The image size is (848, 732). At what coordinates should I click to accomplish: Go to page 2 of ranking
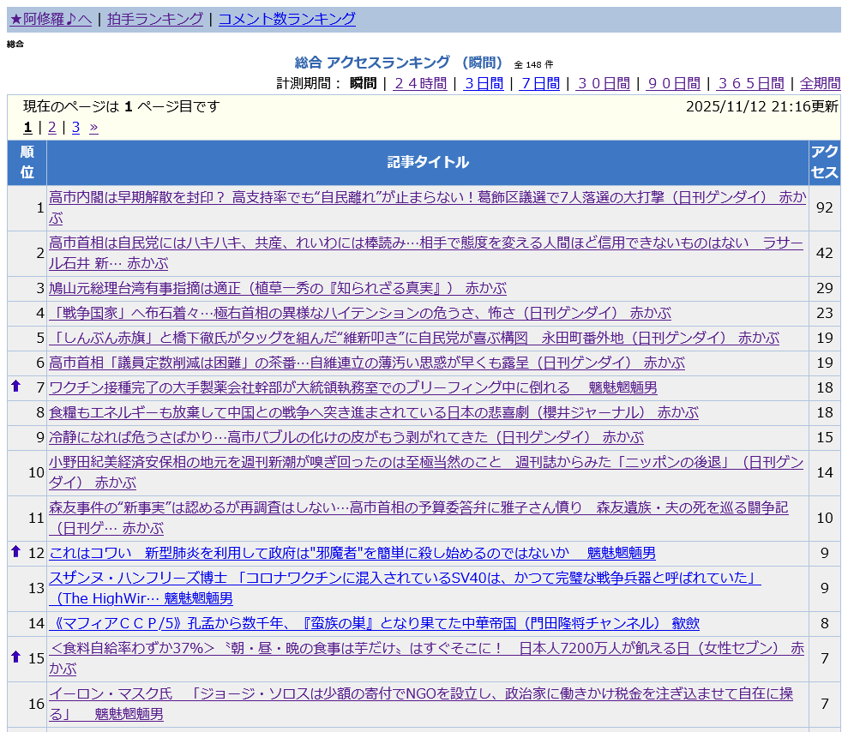click(51, 128)
